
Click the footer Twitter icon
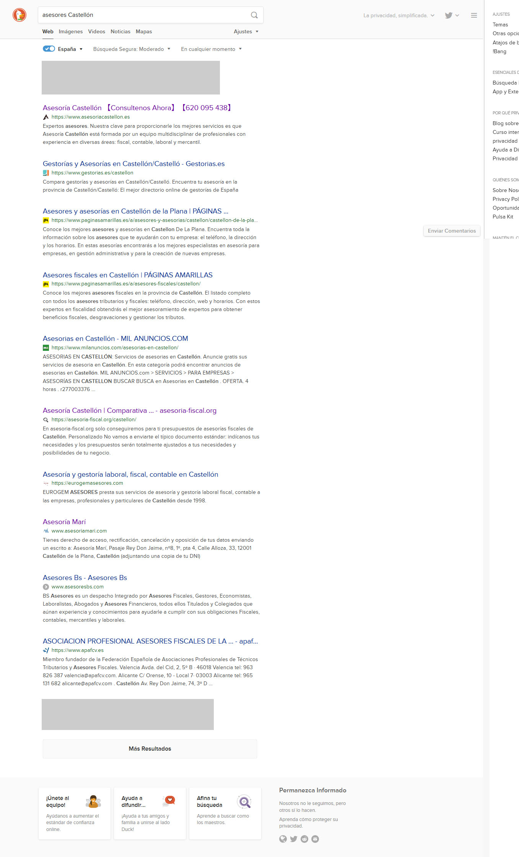click(294, 839)
